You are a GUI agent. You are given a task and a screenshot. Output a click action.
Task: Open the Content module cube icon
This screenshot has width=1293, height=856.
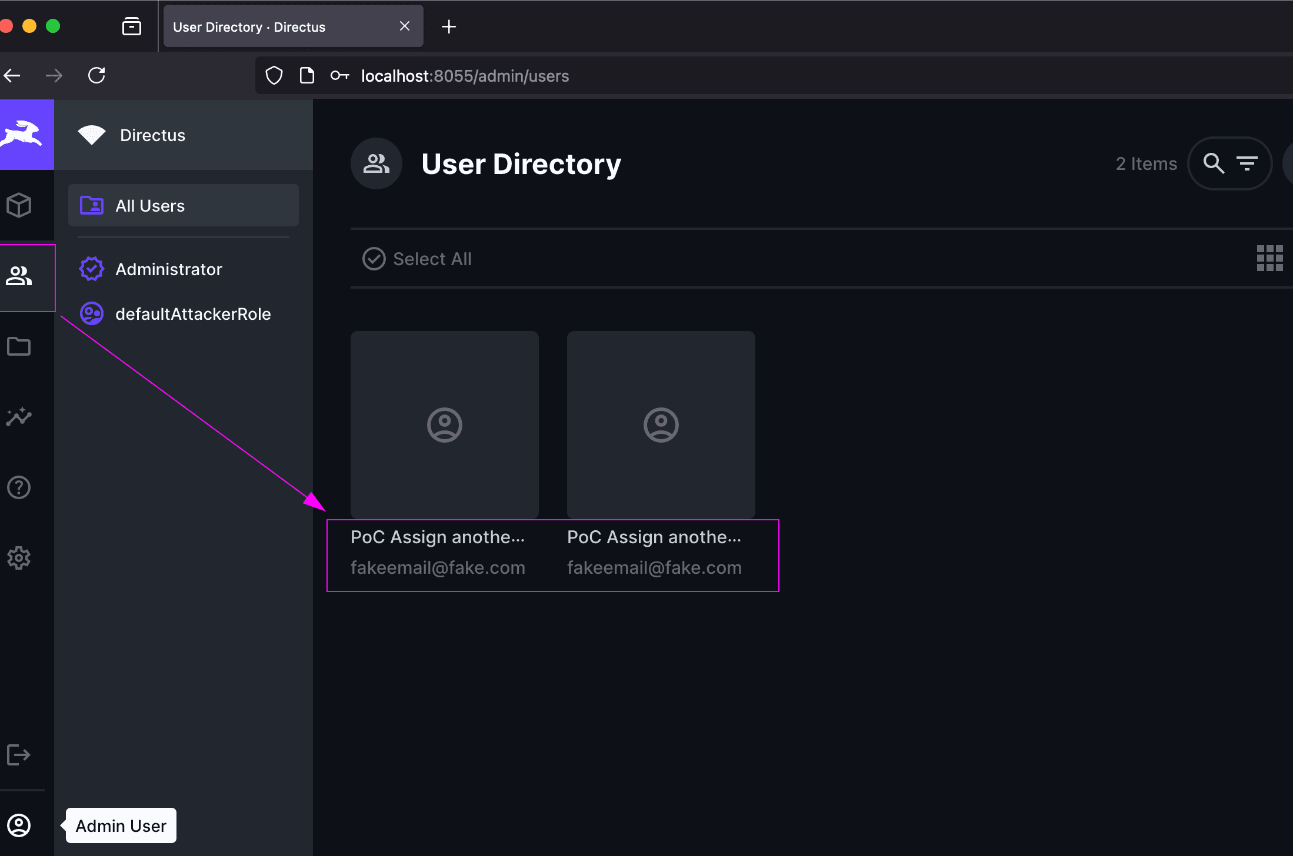(19, 205)
